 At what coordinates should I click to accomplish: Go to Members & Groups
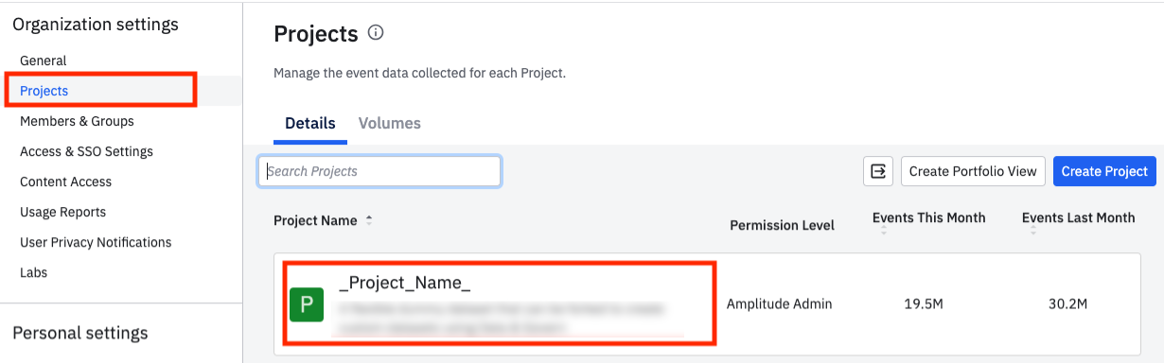pyautogui.click(x=77, y=121)
